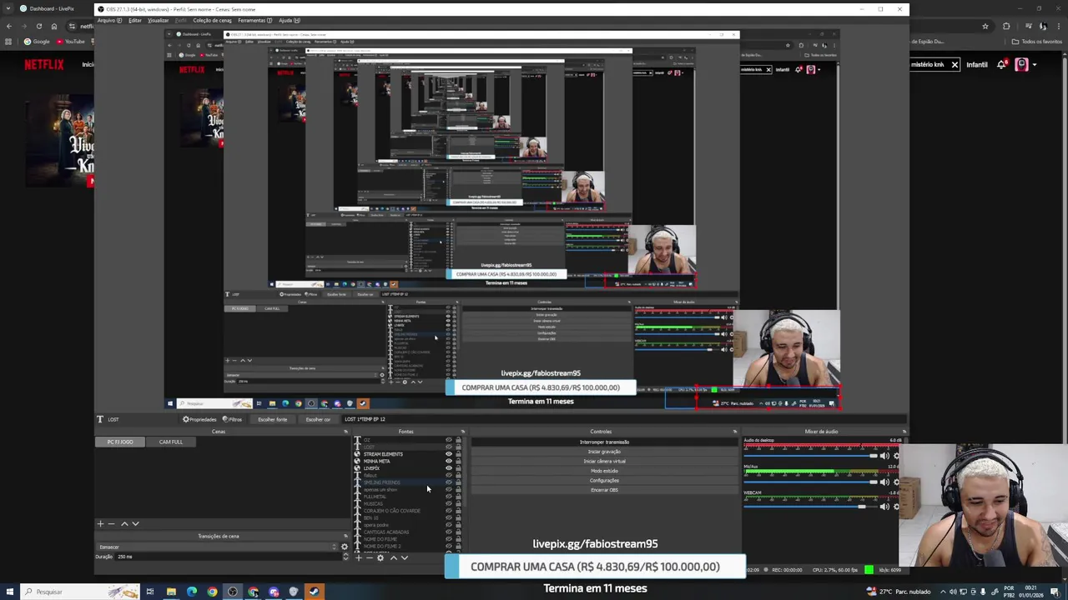The image size is (1068, 600).
Task: Toggle lock on LIVEPIX source
Action: coord(457,468)
